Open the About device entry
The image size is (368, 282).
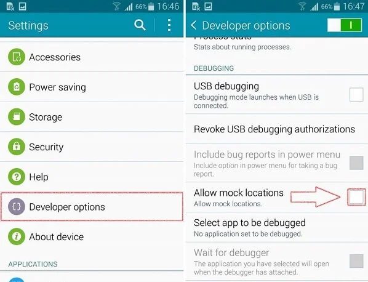[92, 236]
